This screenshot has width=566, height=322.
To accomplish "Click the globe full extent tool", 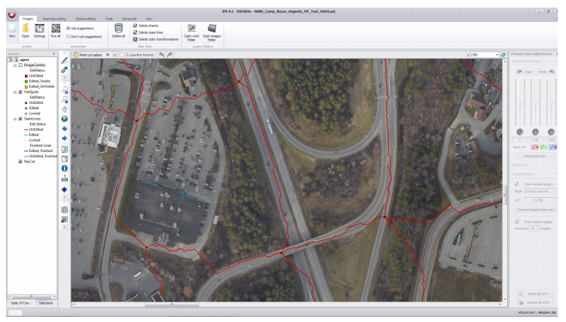I will 65,118.
